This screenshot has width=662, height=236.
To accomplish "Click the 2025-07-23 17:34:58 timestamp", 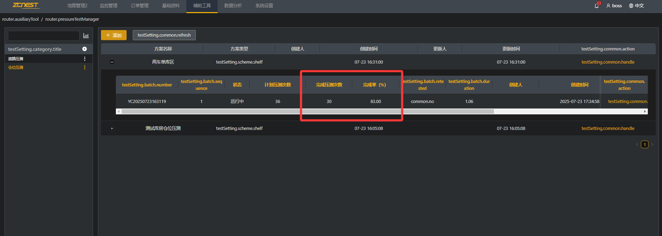I will click(x=580, y=102).
